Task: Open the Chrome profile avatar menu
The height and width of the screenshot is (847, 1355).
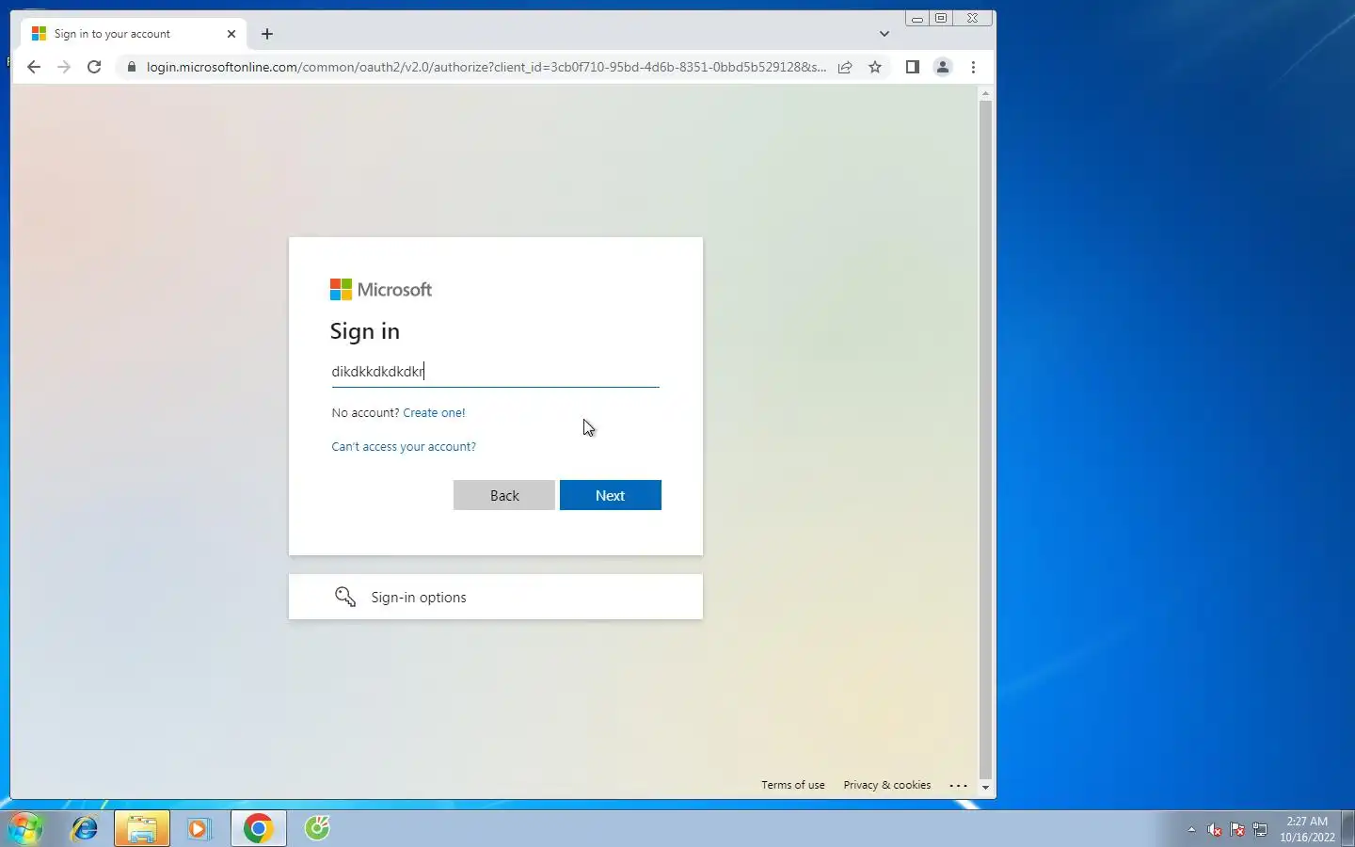Action: 942,67
